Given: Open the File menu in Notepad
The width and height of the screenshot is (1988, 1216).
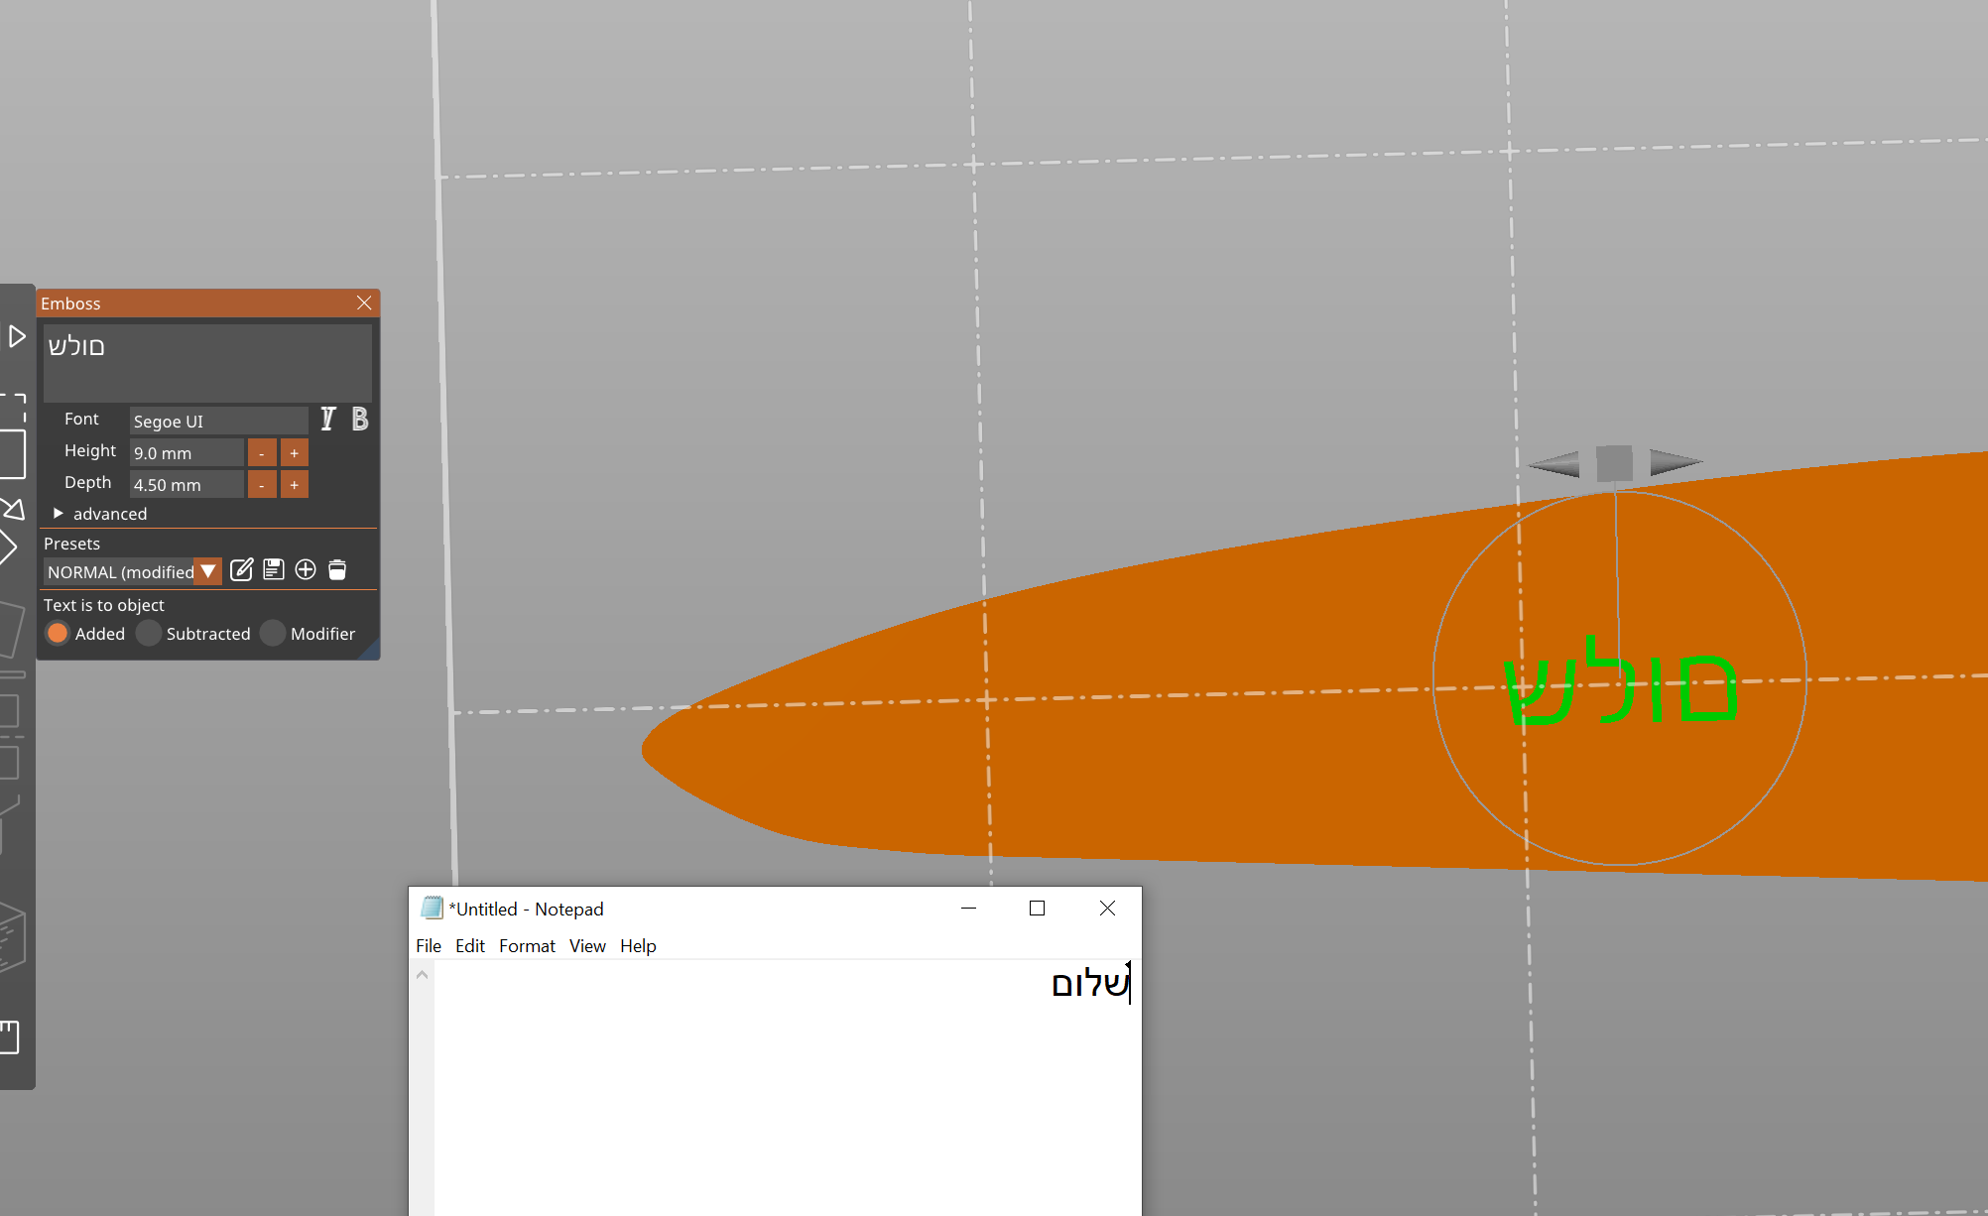Looking at the screenshot, I should click(x=429, y=946).
